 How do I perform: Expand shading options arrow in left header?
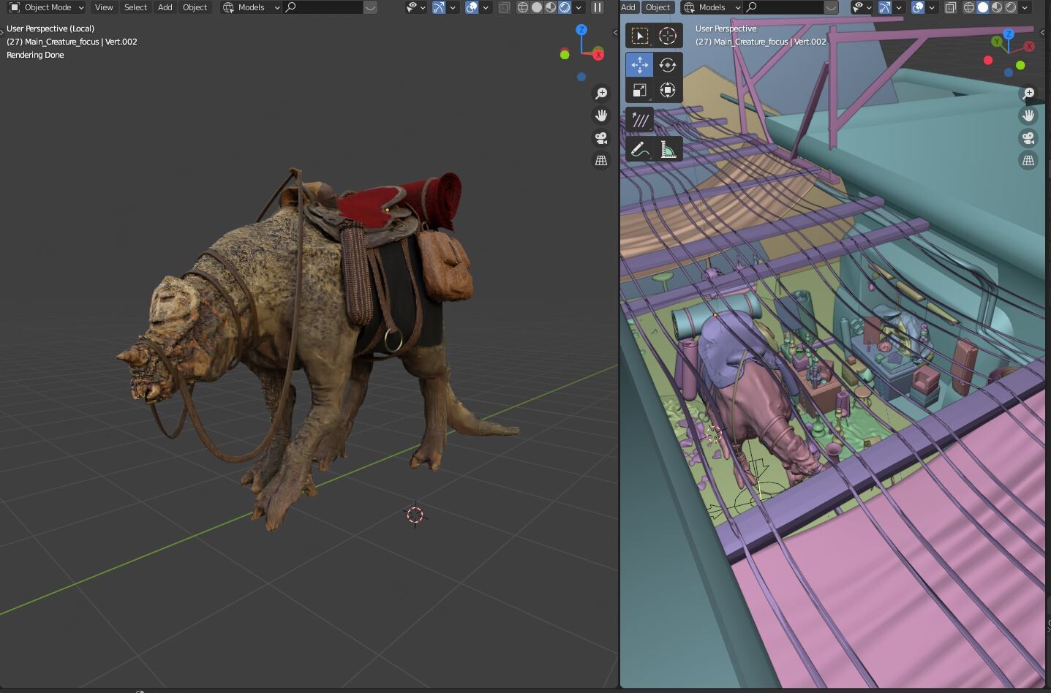pyautogui.click(x=579, y=7)
